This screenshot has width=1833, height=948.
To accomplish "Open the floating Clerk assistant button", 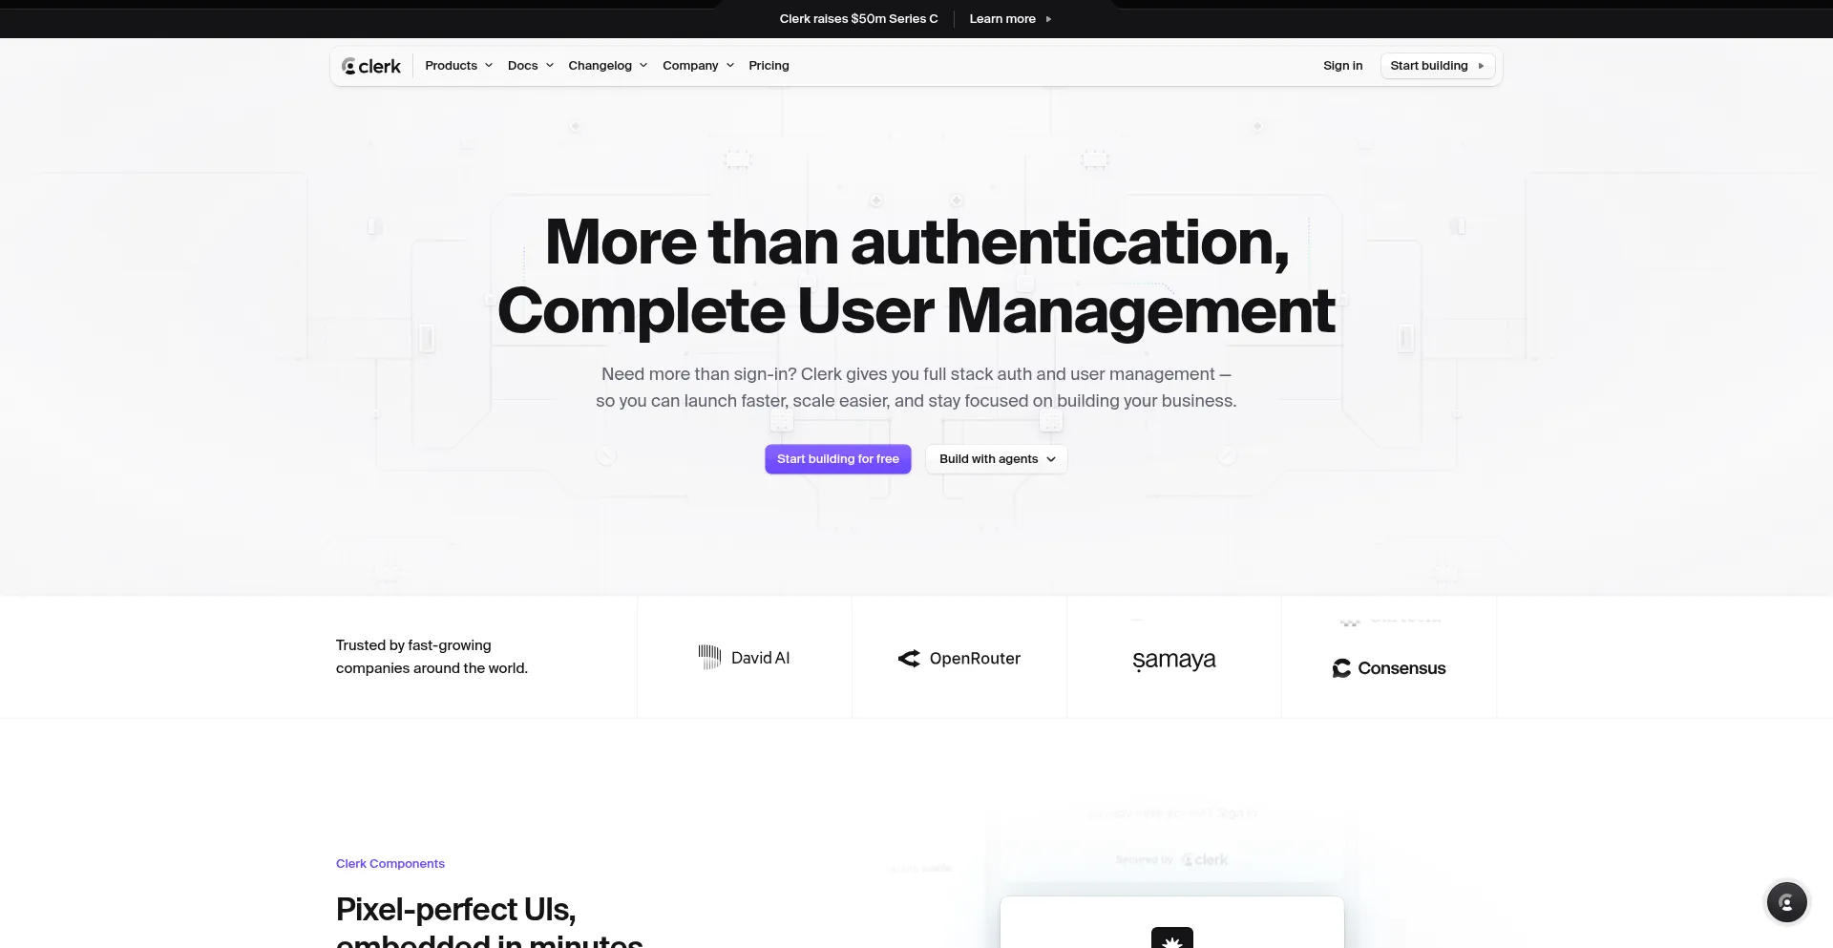I will (1786, 902).
